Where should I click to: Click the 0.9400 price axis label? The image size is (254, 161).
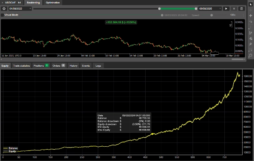click(239, 22)
